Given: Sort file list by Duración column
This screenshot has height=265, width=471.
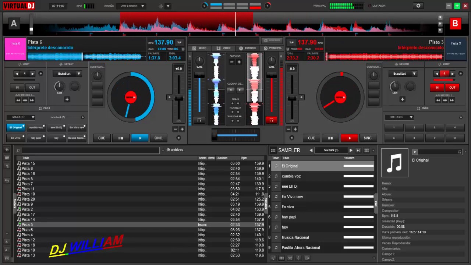Looking at the screenshot, I should (222, 158).
